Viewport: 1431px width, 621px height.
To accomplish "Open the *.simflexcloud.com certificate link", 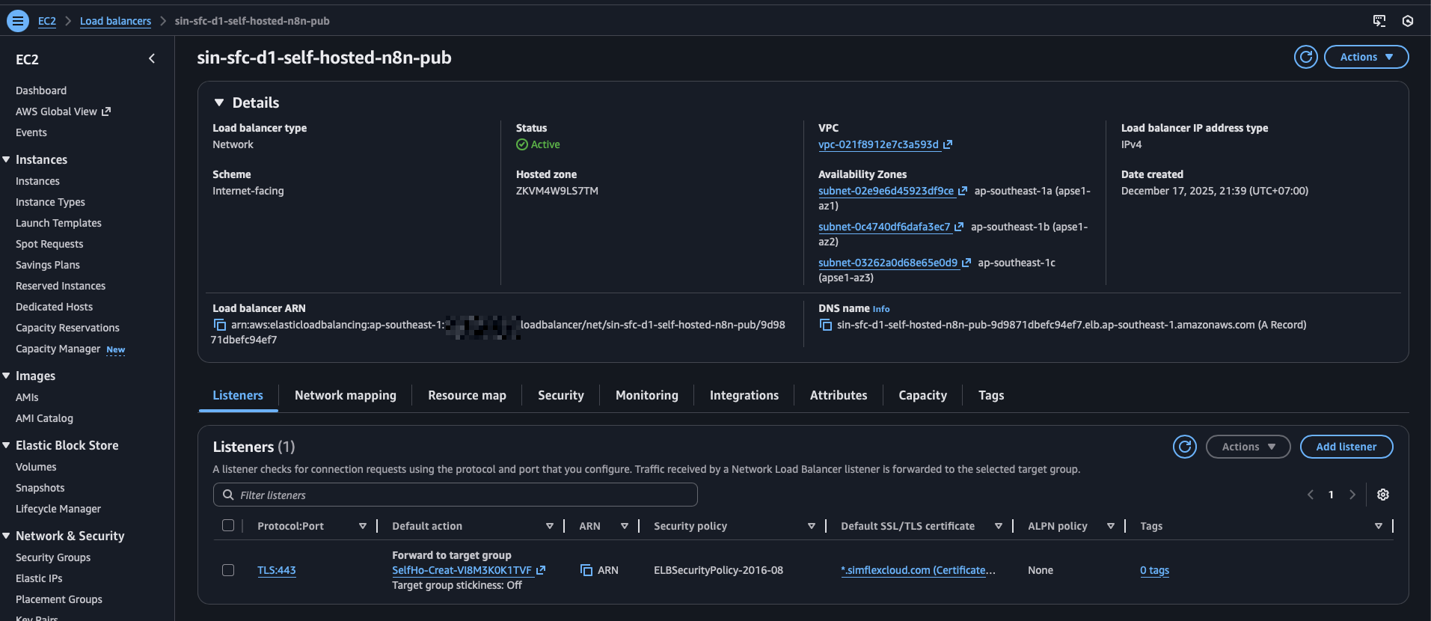I will [918, 570].
